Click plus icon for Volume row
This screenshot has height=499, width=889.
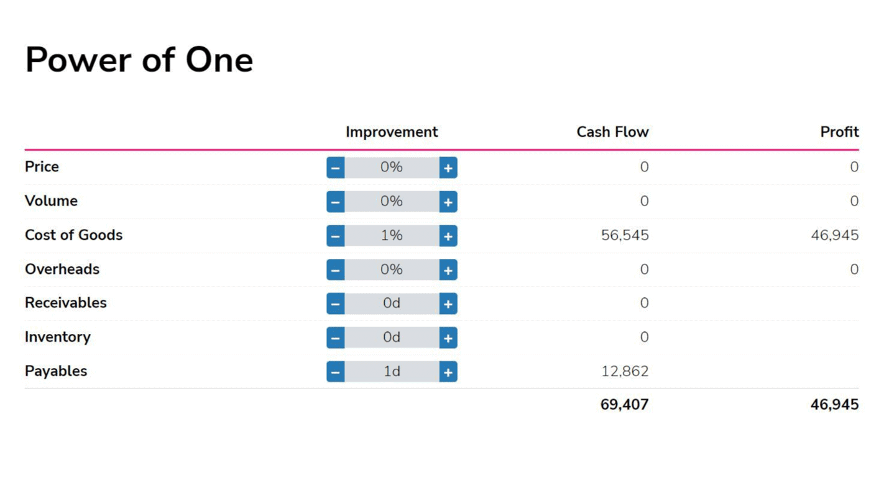tap(448, 202)
